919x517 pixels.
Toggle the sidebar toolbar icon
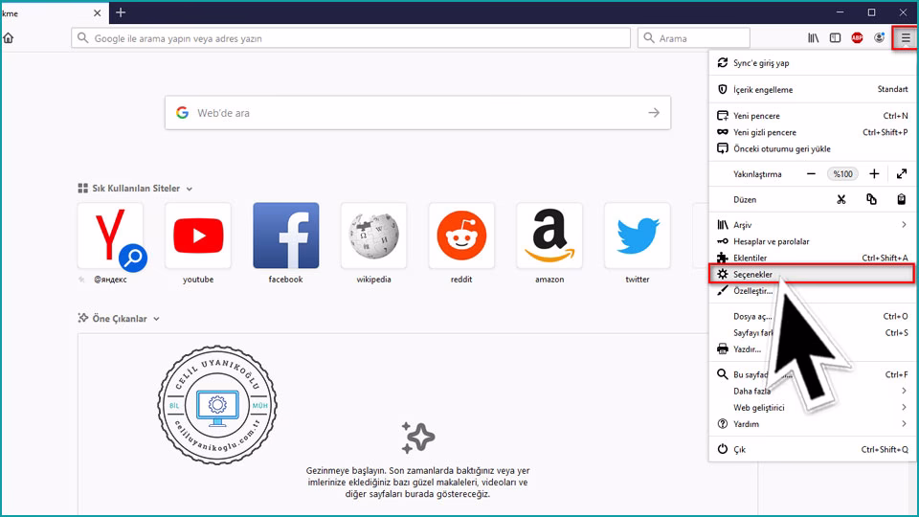pyautogui.click(x=835, y=38)
